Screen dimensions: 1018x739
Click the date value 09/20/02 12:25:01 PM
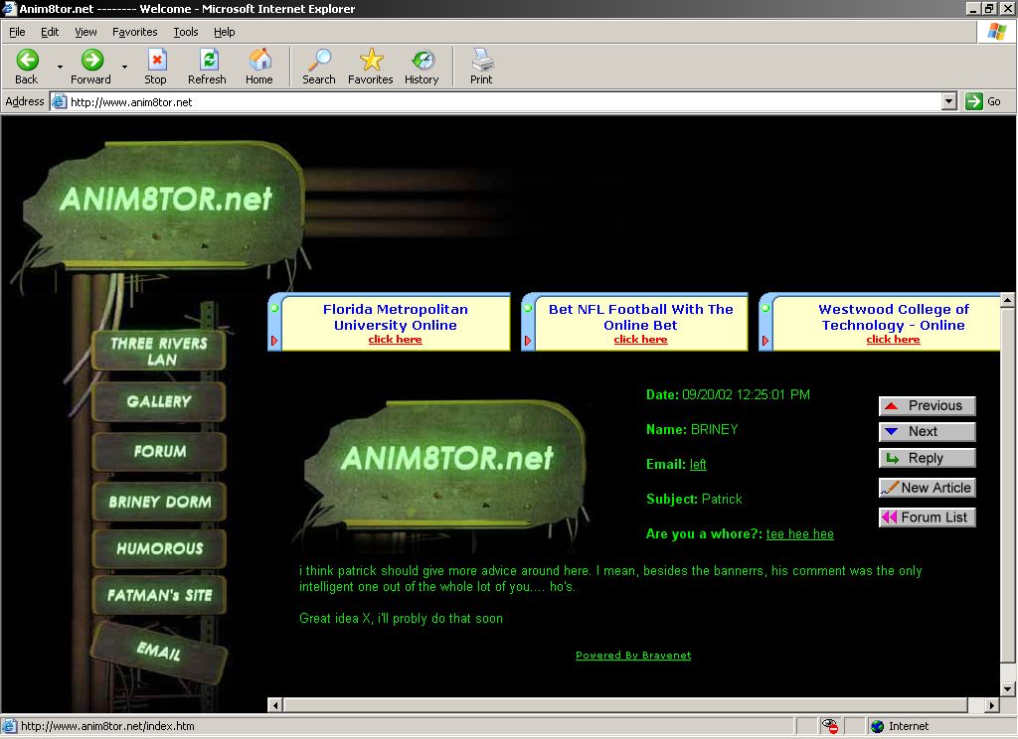tap(746, 394)
